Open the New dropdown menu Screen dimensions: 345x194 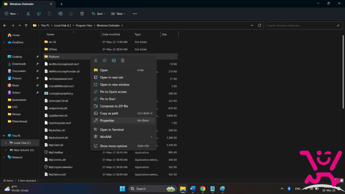coord(11,13)
